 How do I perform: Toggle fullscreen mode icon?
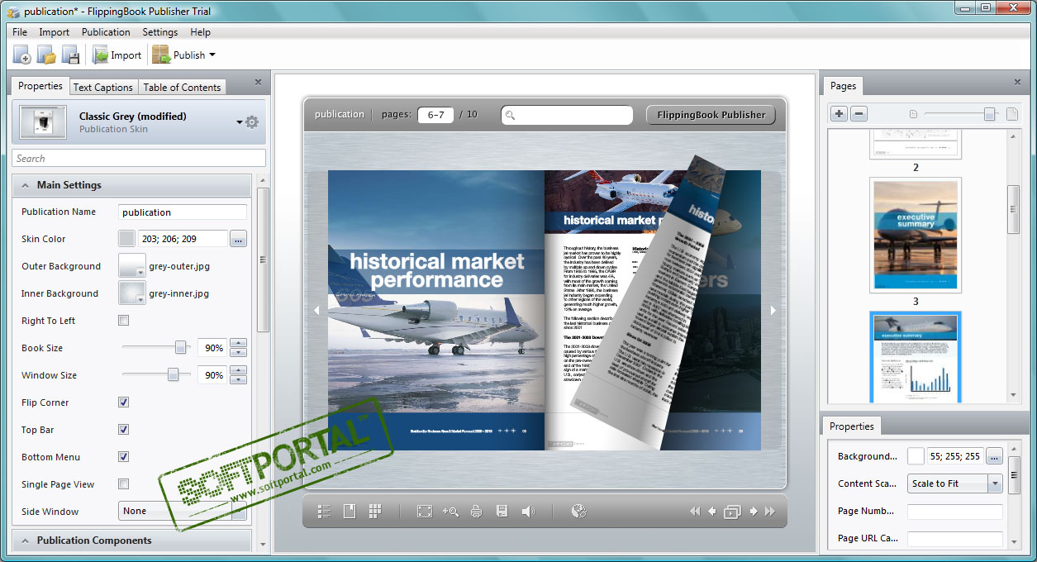[425, 512]
